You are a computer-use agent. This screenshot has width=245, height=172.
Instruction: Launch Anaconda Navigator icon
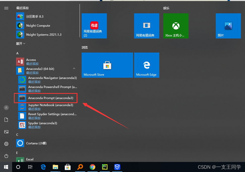[x=22, y=80]
